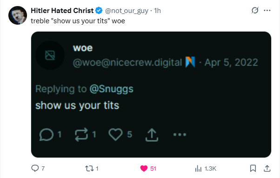This screenshot has width=280, height=178.
Task: Click the ellipsis inside the embedded image
Action: pyautogui.click(x=180, y=134)
